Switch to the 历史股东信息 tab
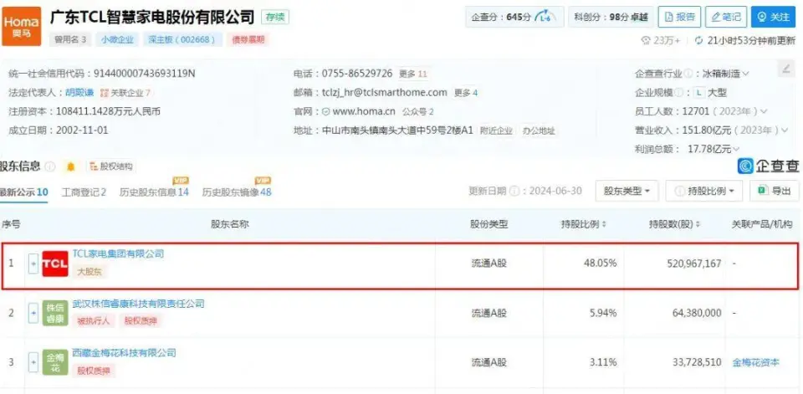803x394 pixels. pyautogui.click(x=154, y=192)
